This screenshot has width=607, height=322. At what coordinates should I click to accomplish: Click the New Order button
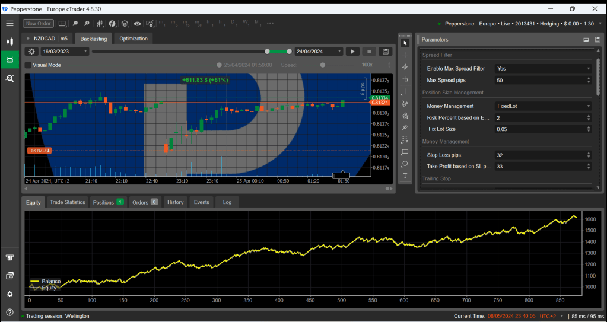tap(37, 23)
